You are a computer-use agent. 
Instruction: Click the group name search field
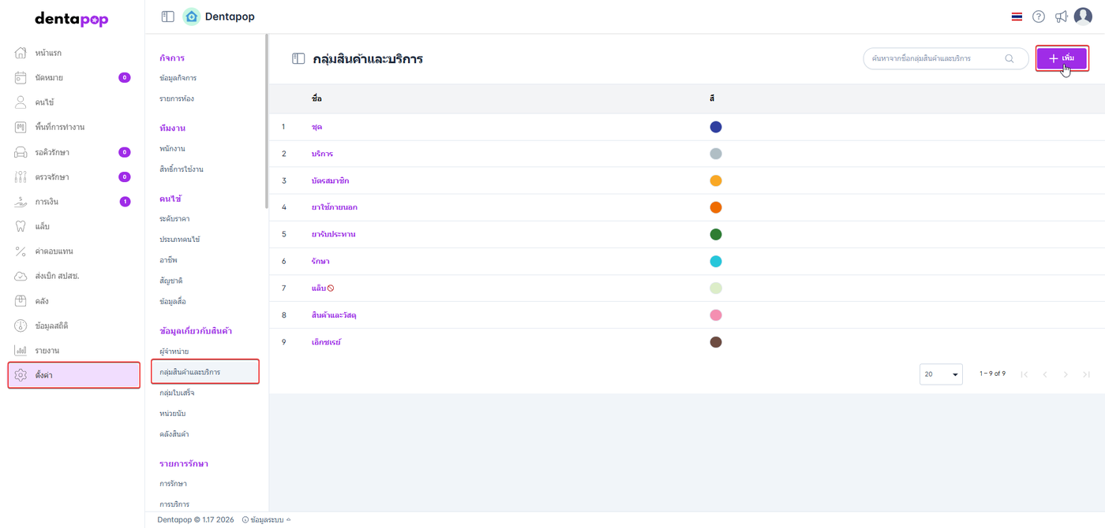click(946, 58)
